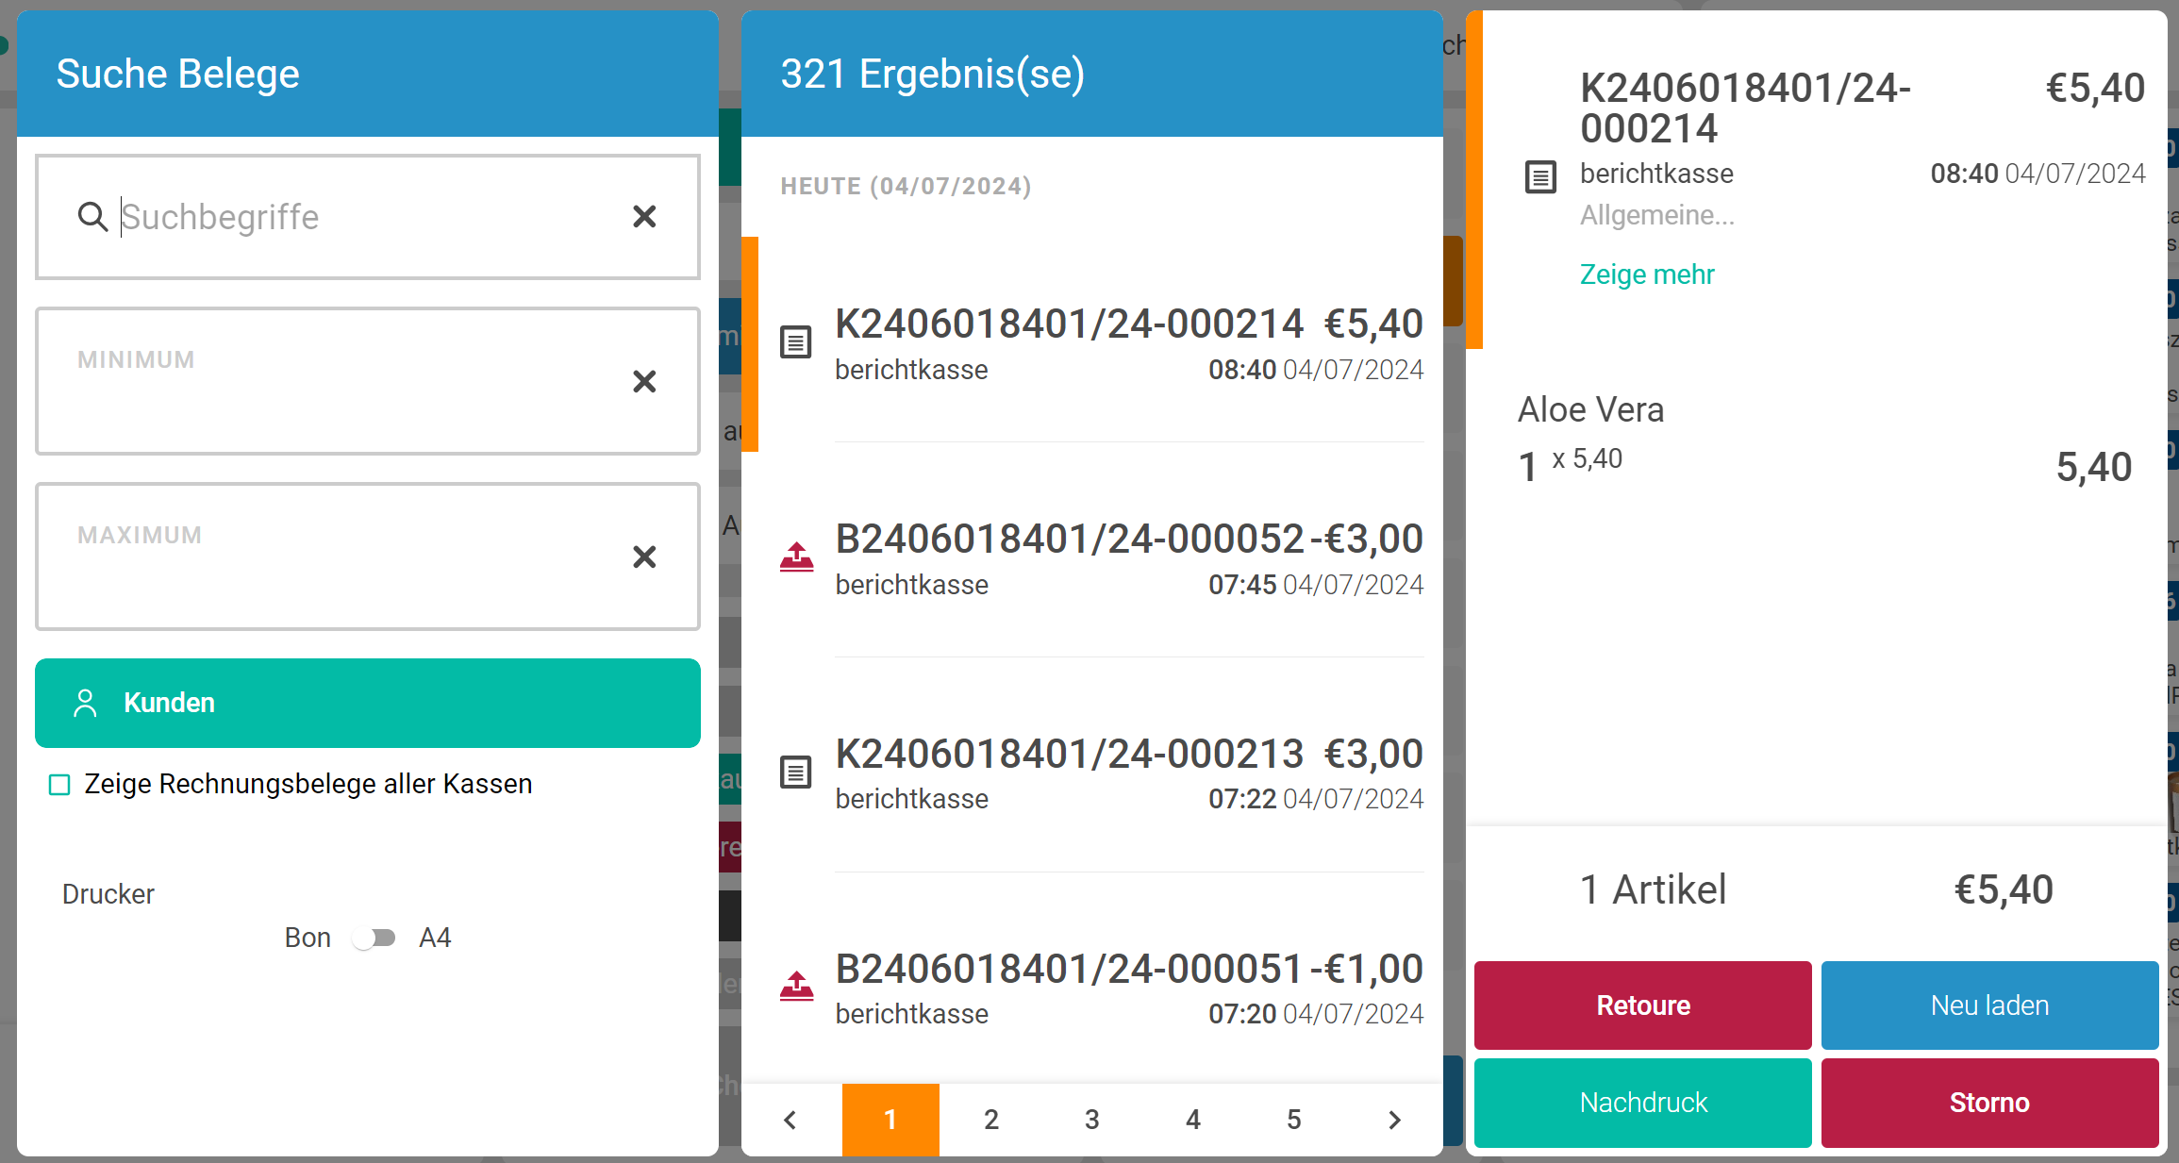Click withdrawal icon of B2406018401/24-000052
Viewport: 2179px width, 1163px height.
point(796,557)
